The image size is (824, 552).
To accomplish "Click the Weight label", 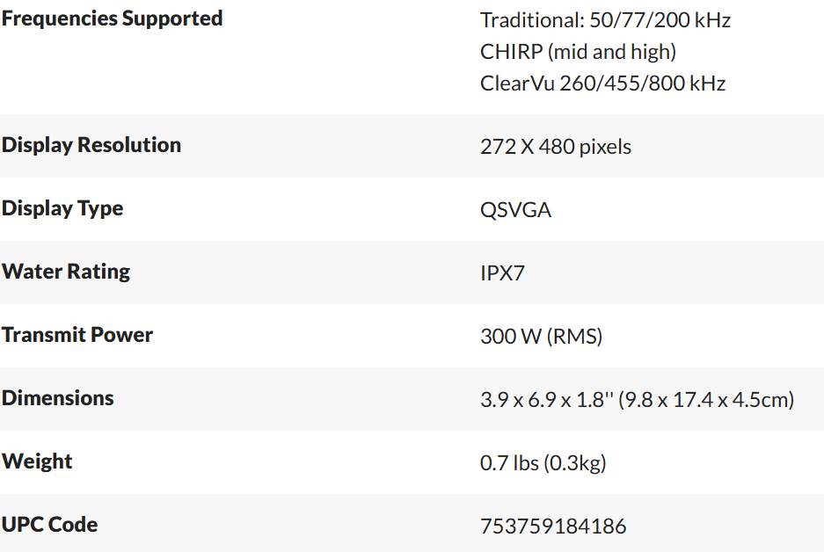I will click(x=37, y=461).
